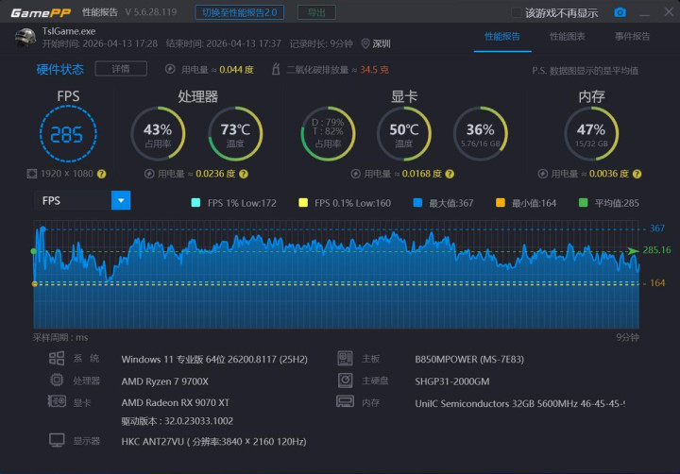Click the Shenzhen location pin icon
680x474 pixels.
366,43
